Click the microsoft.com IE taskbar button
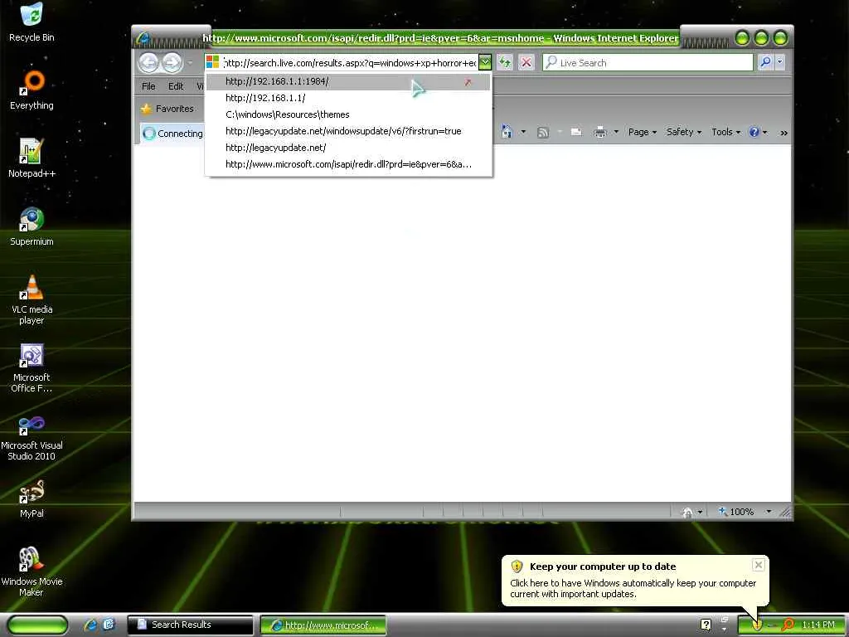The height and width of the screenshot is (637, 849). point(323,625)
